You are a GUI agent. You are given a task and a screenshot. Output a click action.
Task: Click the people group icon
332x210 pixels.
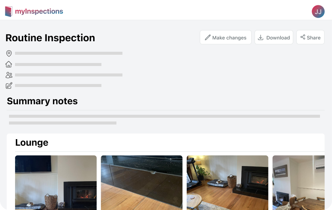(9, 75)
